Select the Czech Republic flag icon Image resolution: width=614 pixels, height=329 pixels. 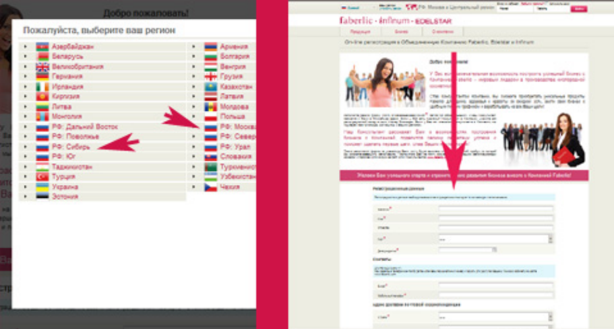[x=210, y=187]
